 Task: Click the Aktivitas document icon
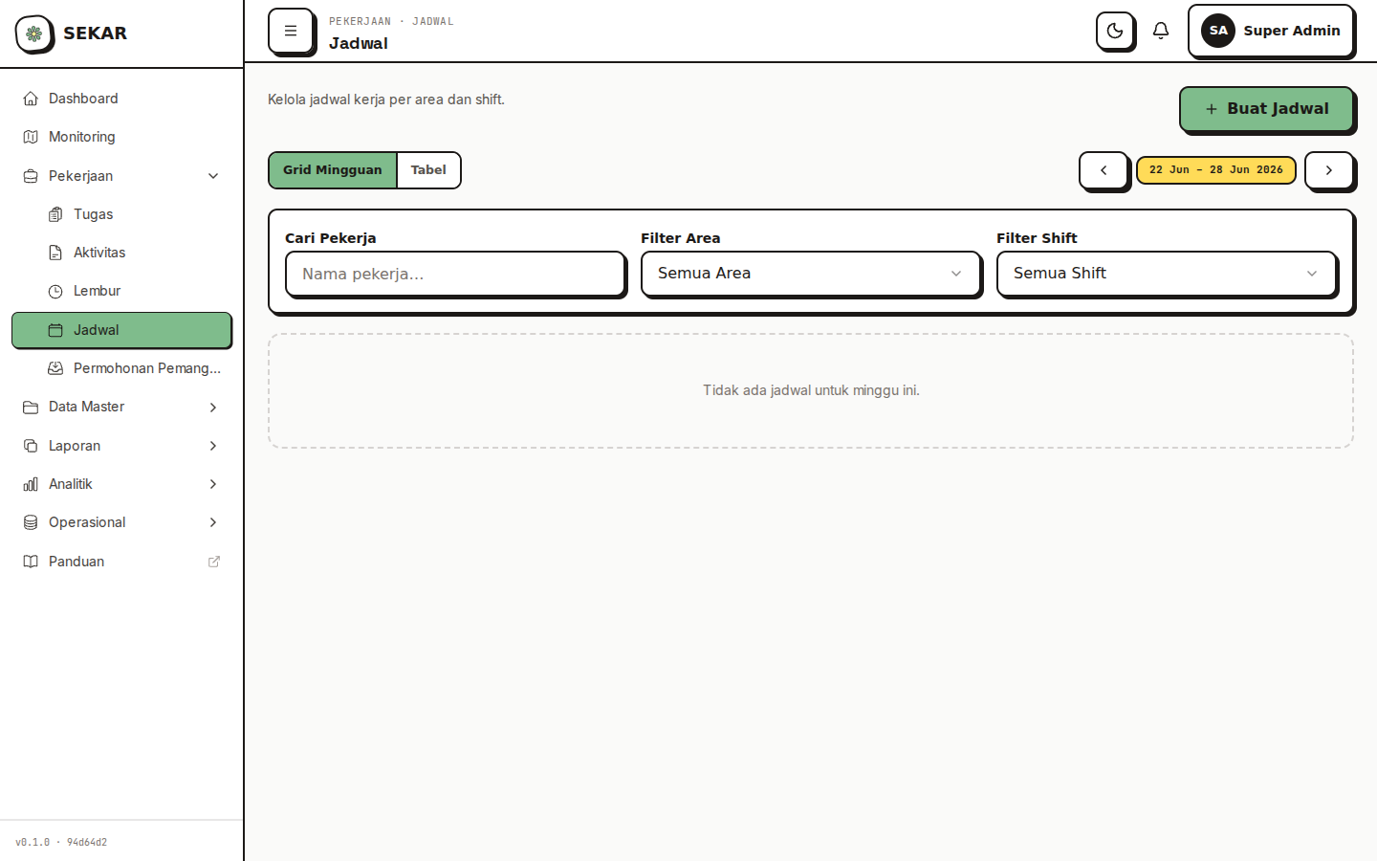55,253
